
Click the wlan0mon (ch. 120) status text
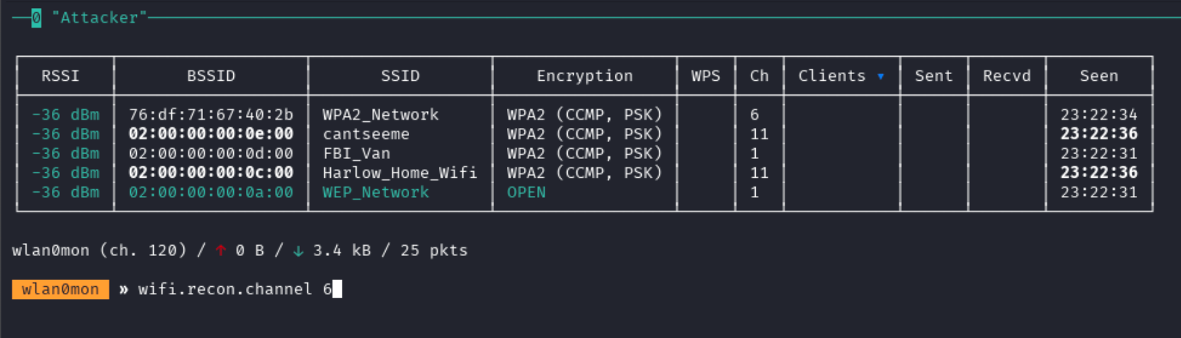pyautogui.click(x=99, y=250)
